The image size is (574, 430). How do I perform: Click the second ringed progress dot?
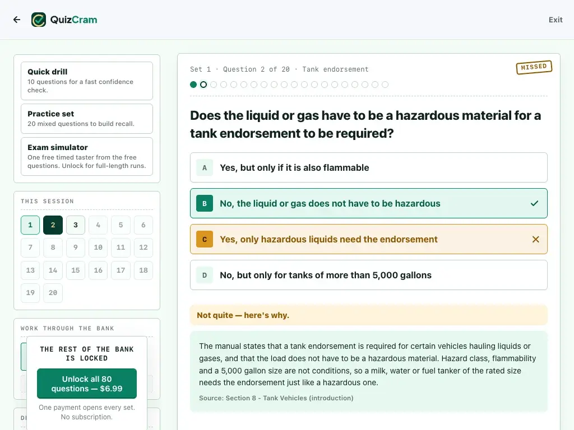point(203,85)
